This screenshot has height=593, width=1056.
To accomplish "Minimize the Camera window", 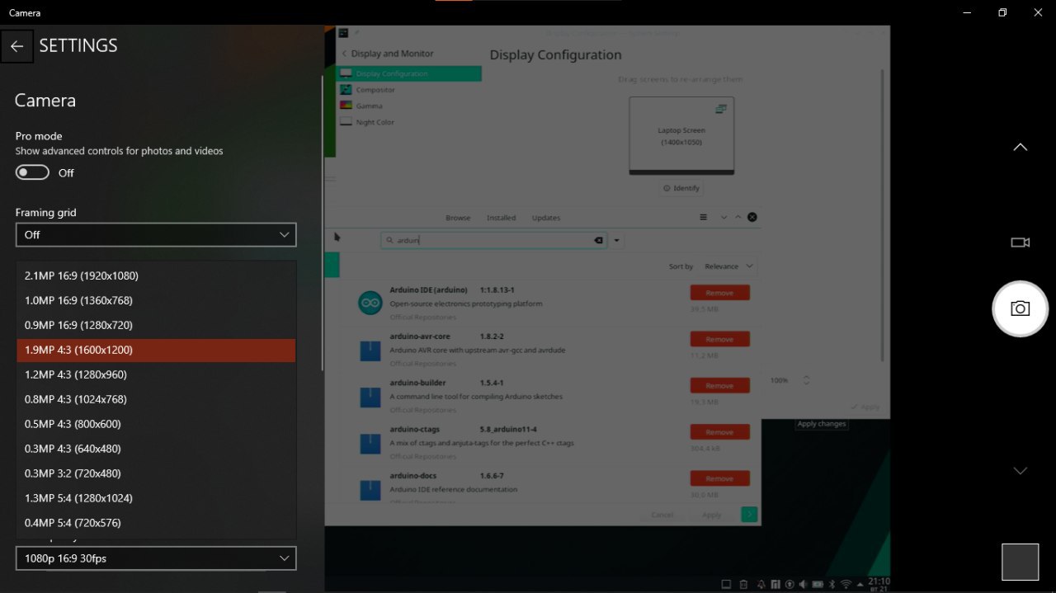I will tap(966, 12).
